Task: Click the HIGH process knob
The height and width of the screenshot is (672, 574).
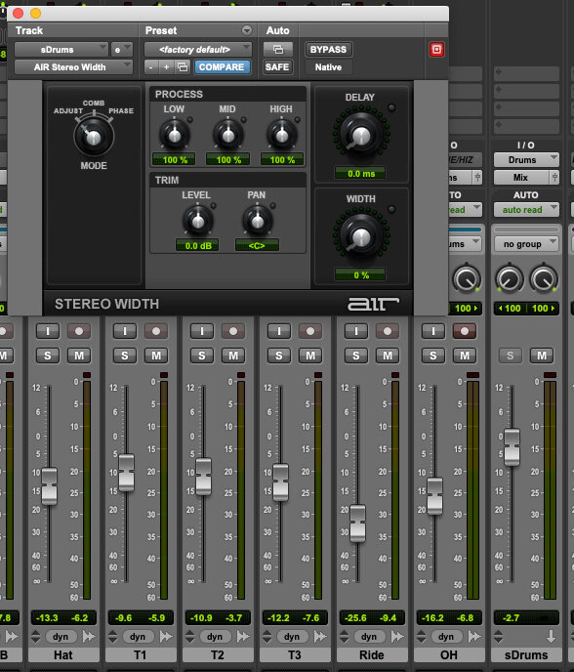Action: 281,135
